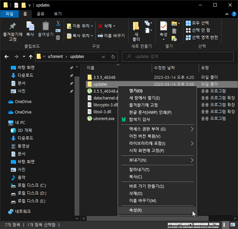Click the horizontal scrollbar of file list

147,219
